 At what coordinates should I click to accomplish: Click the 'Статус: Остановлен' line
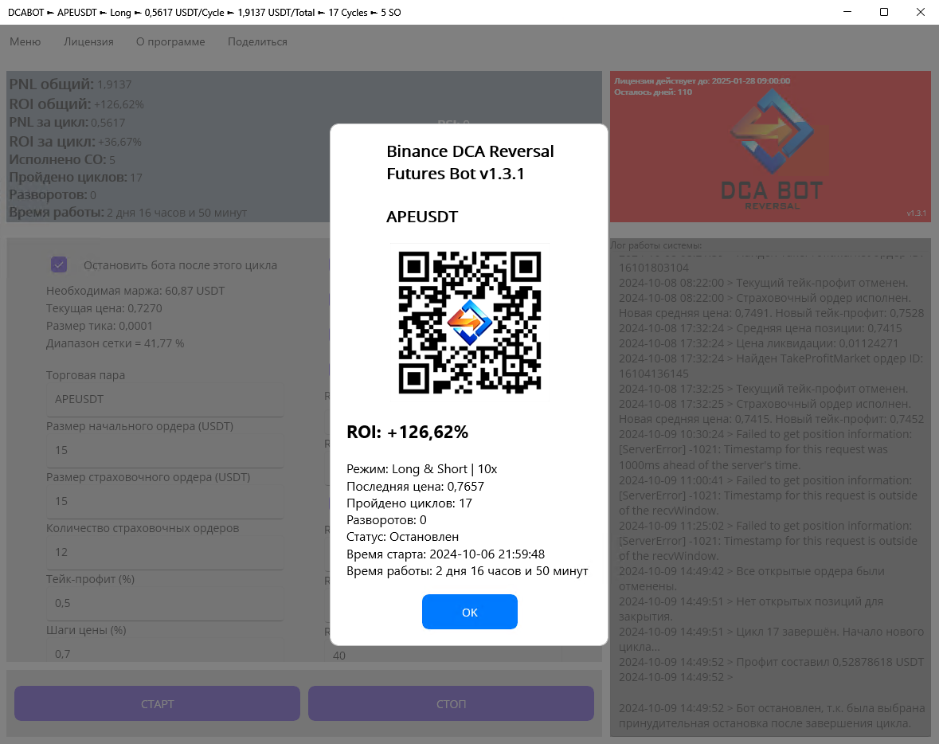[402, 537]
